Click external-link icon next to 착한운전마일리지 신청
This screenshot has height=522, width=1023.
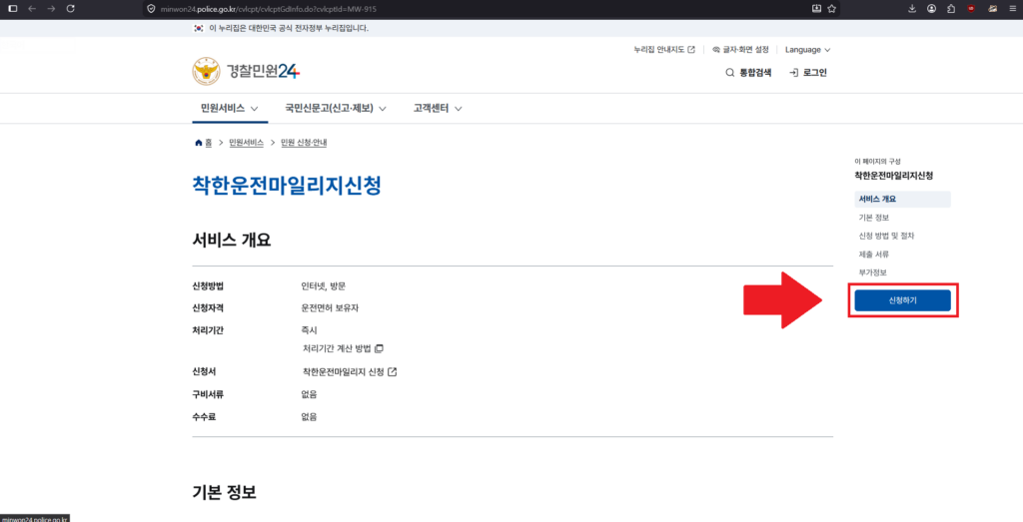(392, 372)
